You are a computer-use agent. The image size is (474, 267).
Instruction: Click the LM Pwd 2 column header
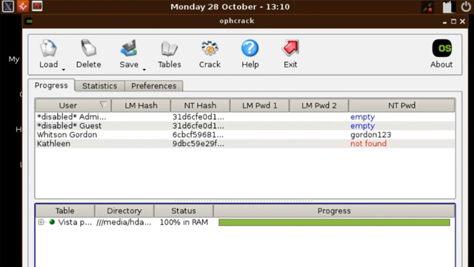318,105
